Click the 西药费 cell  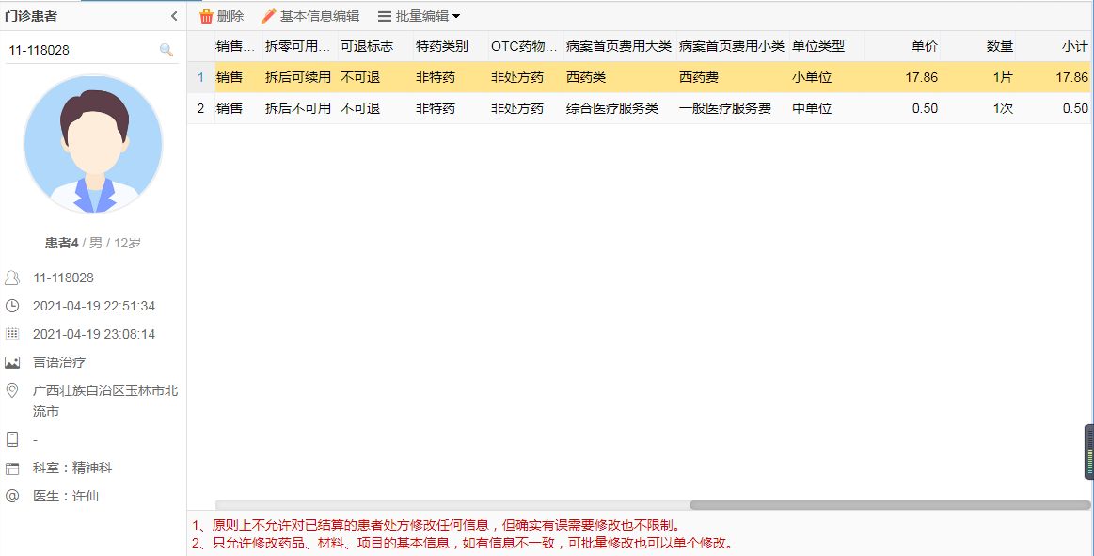[734, 77]
